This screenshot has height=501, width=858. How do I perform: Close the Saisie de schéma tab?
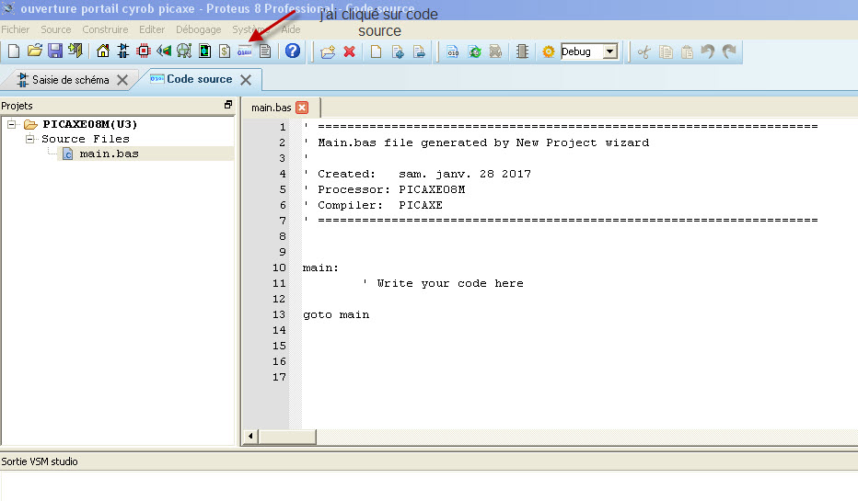point(122,80)
